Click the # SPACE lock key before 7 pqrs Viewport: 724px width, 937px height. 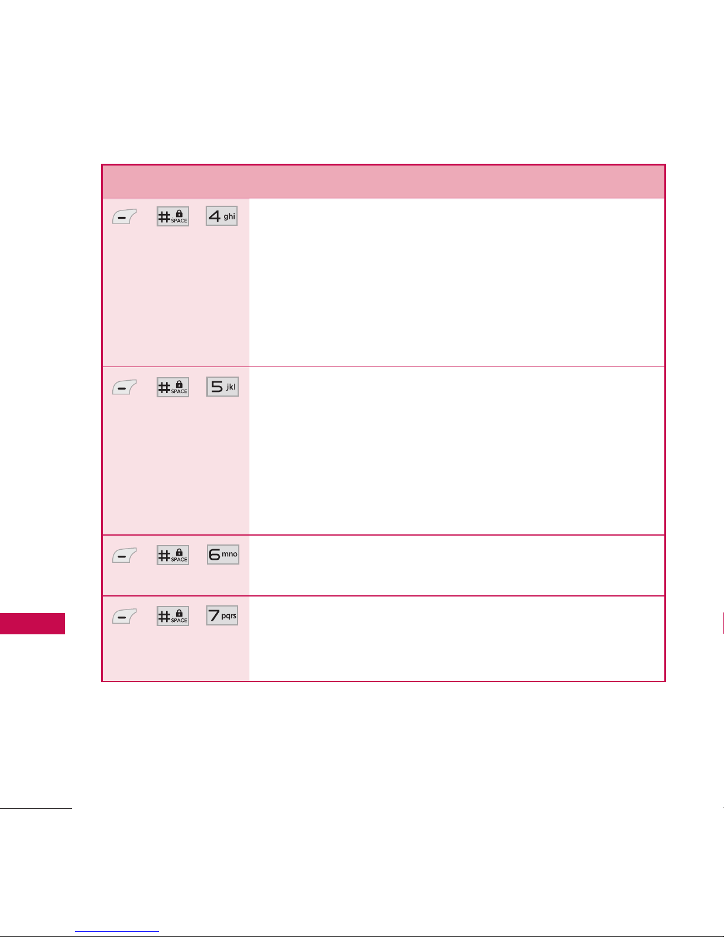173,616
